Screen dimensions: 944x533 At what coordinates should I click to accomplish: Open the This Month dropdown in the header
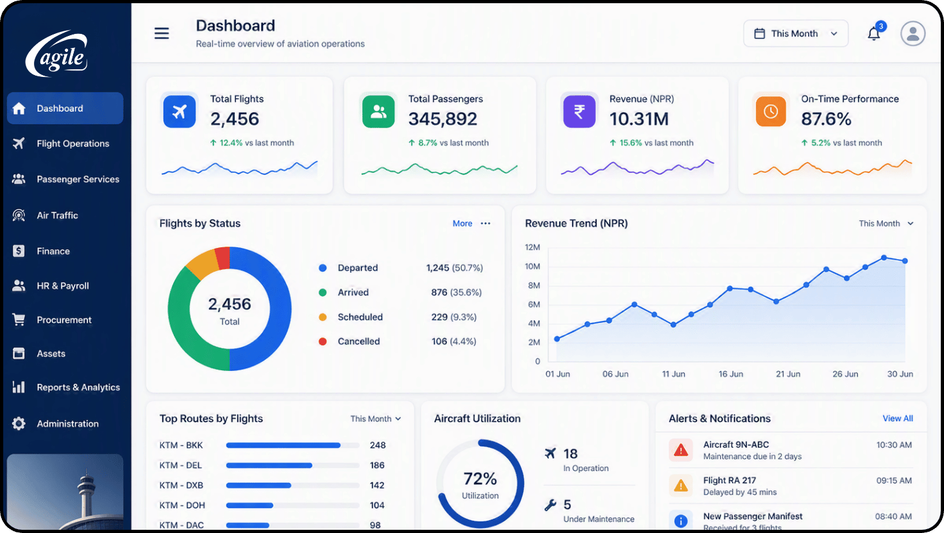[796, 33]
